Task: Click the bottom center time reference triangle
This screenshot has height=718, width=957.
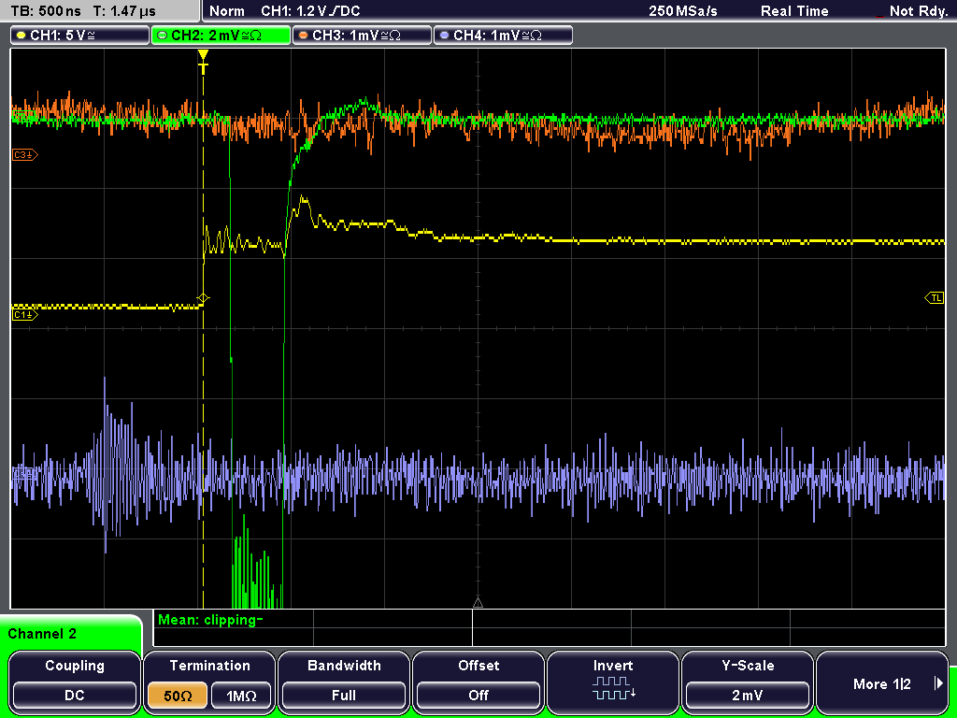Action: point(478,603)
